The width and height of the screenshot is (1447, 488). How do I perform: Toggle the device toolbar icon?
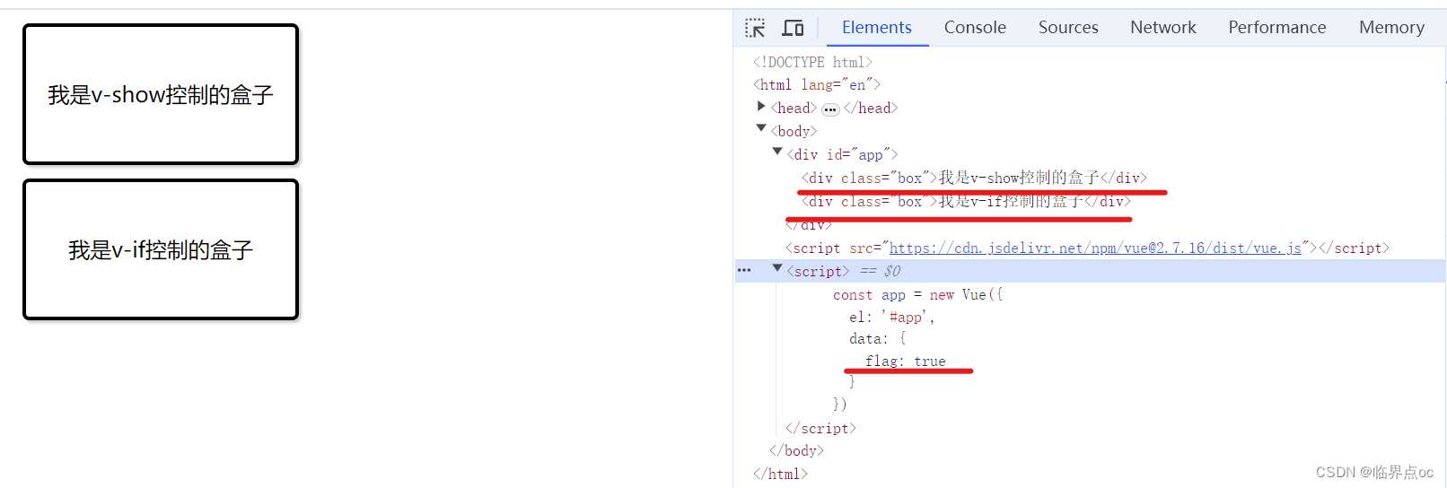pyautogui.click(x=793, y=28)
